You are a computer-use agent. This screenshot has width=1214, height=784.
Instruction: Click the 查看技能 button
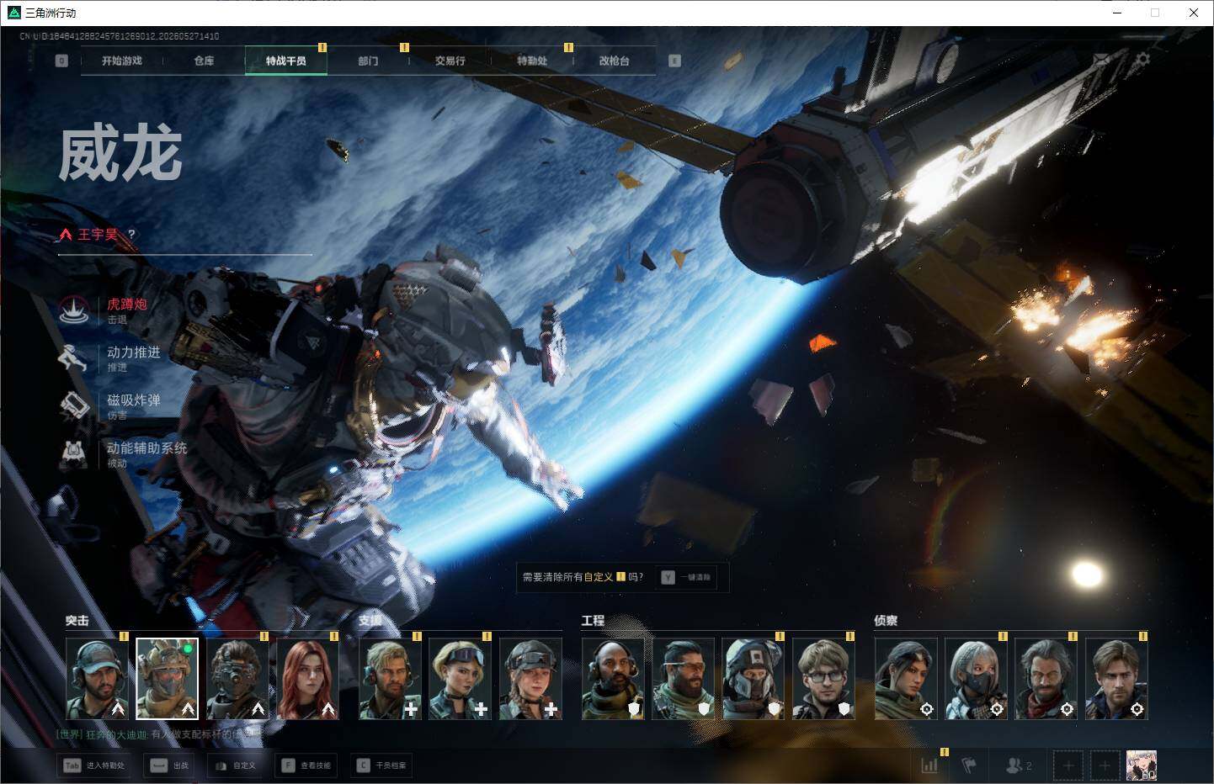(306, 765)
